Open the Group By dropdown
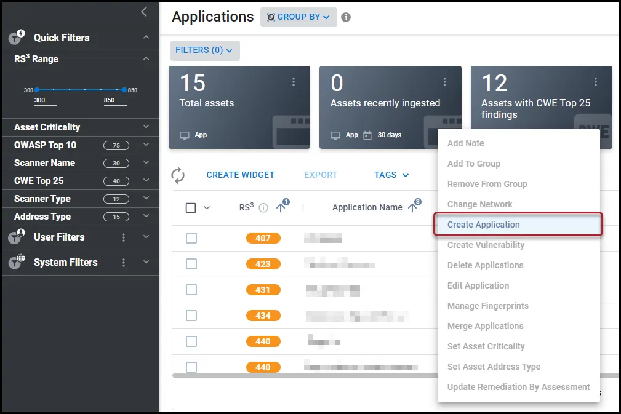The height and width of the screenshot is (414, 621). 298,17
